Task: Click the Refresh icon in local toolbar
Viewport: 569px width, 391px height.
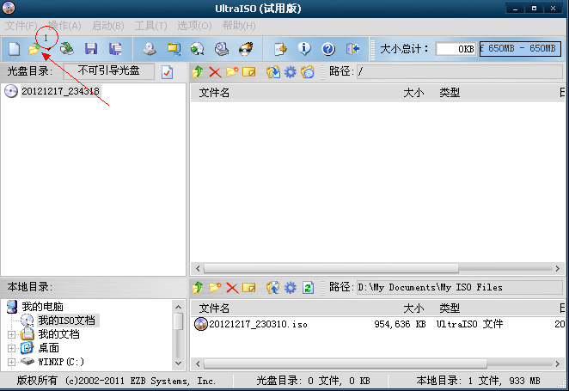Action: coord(308,288)
